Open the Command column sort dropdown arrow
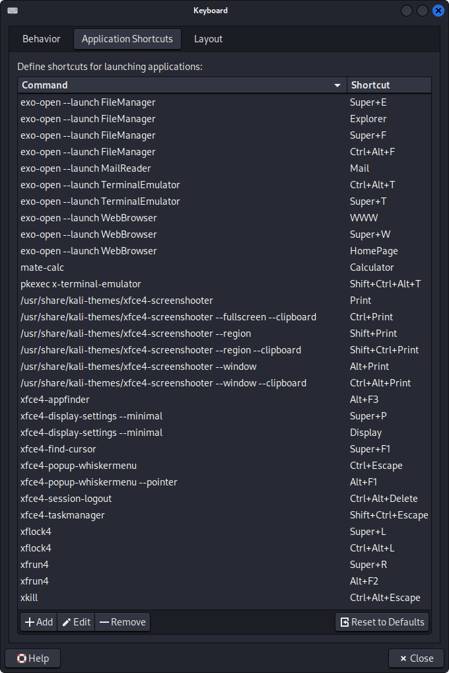Image resolution: width=449 pixels, height=673 pixels. tap(337, 85)
